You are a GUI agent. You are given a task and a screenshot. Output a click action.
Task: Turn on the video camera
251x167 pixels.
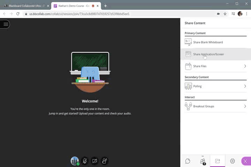click(94, 161)
